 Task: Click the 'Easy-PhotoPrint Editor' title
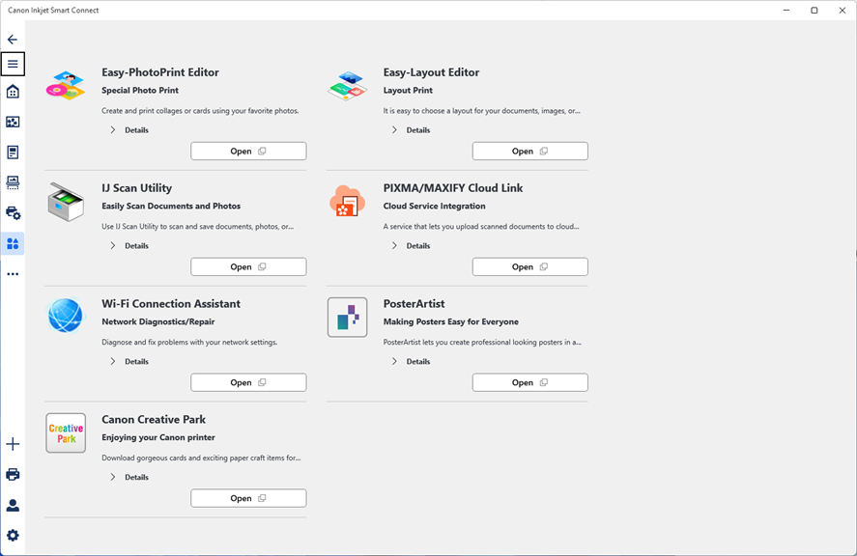(x=160, y=72)
